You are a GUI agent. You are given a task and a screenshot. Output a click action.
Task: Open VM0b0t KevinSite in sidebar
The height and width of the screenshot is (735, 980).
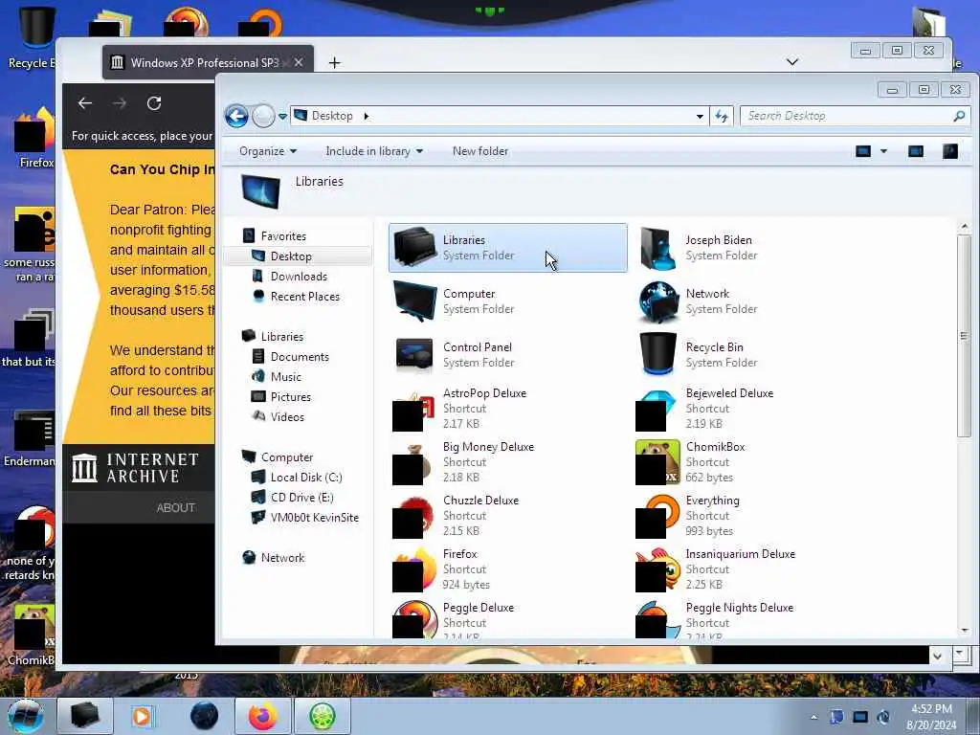(314, 517)
